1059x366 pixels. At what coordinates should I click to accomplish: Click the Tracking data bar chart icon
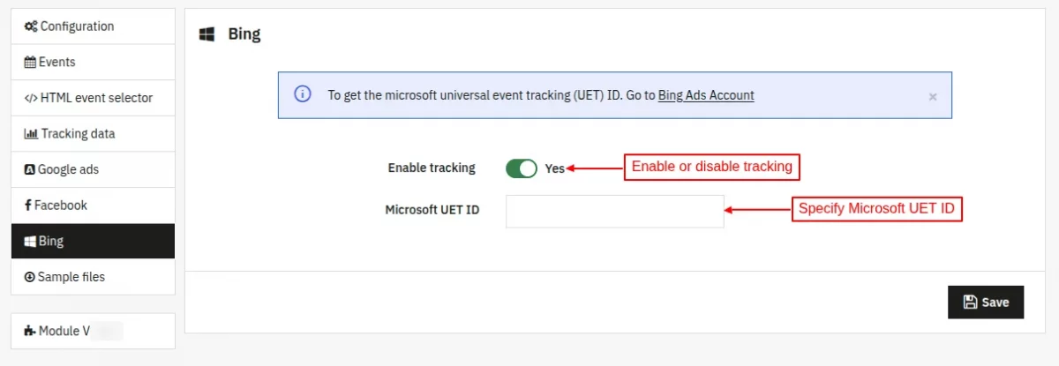(31, 134)
